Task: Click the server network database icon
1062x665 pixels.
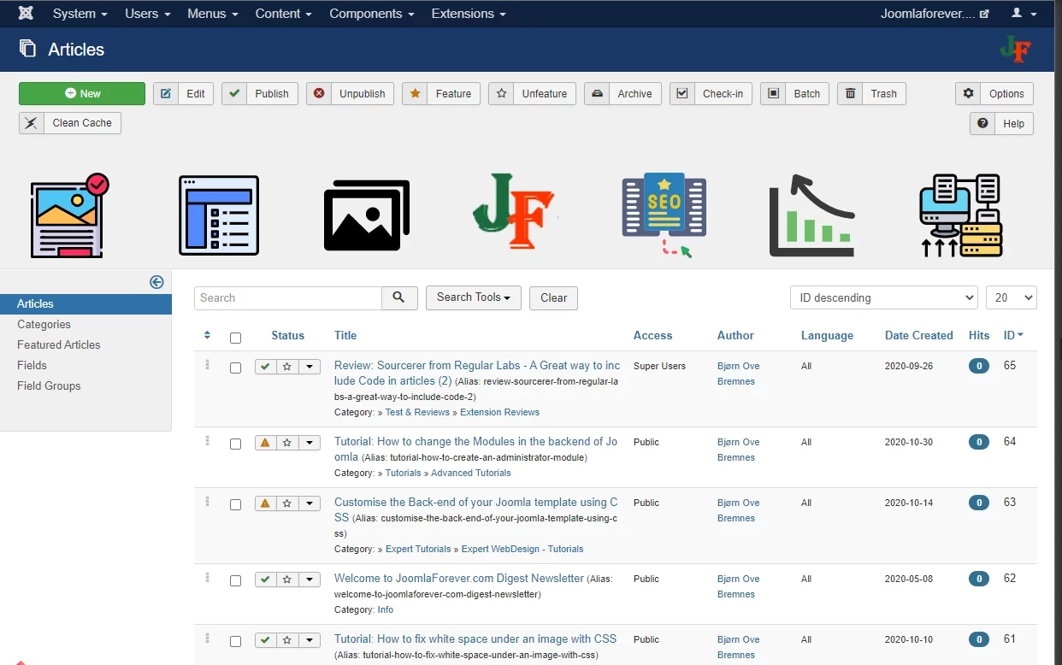Action: 960,215
